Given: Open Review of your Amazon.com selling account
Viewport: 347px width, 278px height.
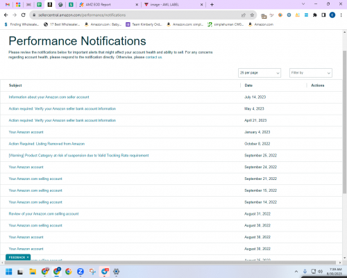Looking at the screenshot, I should point(44,213).
